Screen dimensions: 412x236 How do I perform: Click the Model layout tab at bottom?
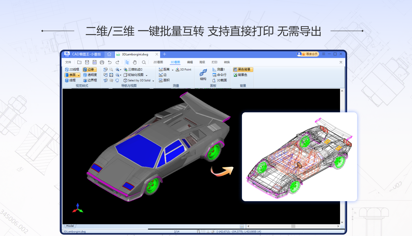70,226
